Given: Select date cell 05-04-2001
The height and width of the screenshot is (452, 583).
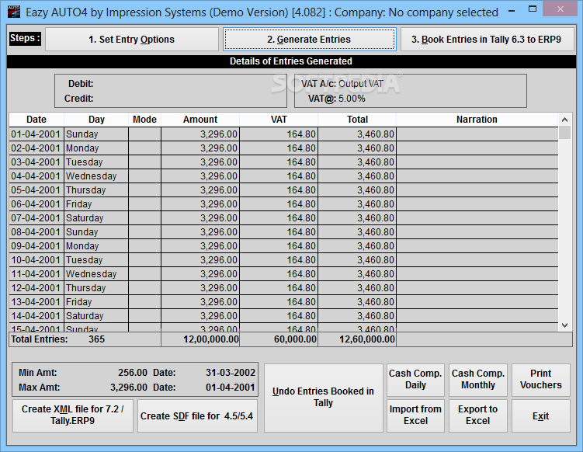Looking at the screenshot, I should pyautogui.click(x=36, y=190).
